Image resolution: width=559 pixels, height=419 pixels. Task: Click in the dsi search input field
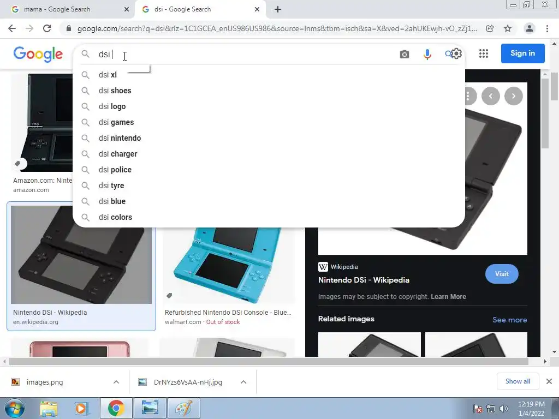(x=246, y=54)
